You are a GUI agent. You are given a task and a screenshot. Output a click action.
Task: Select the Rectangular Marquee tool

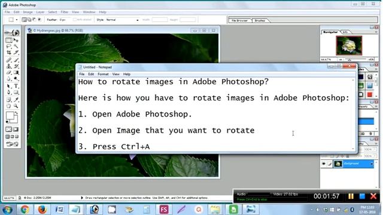(9, 40)
